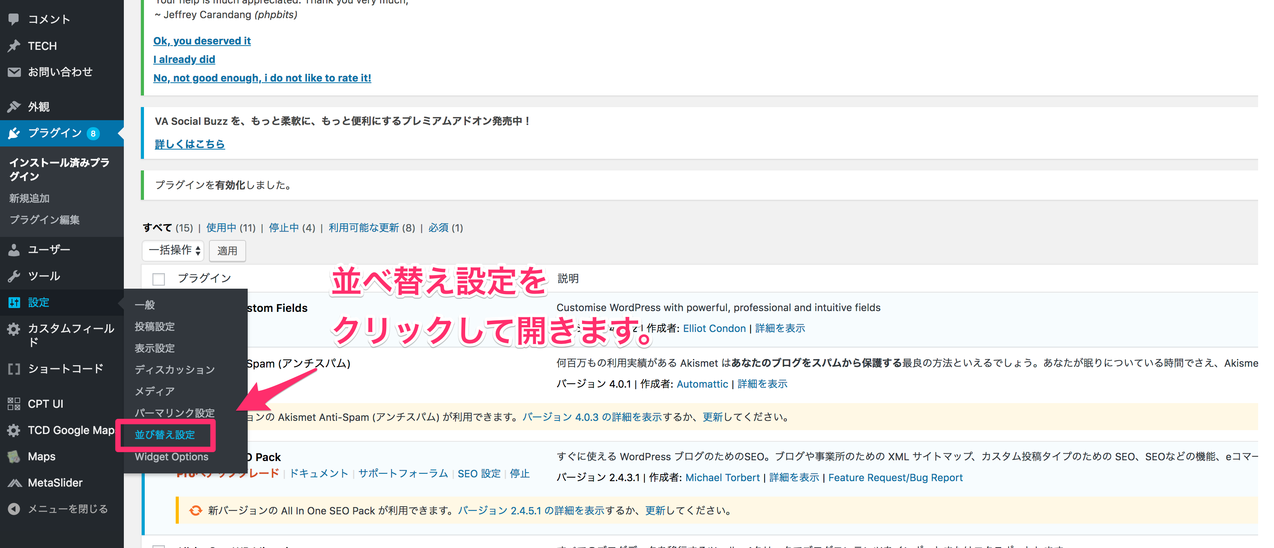Click the コメント speech bubble icon
This screenshot has height=548, width=1274.
coord(14,19)
